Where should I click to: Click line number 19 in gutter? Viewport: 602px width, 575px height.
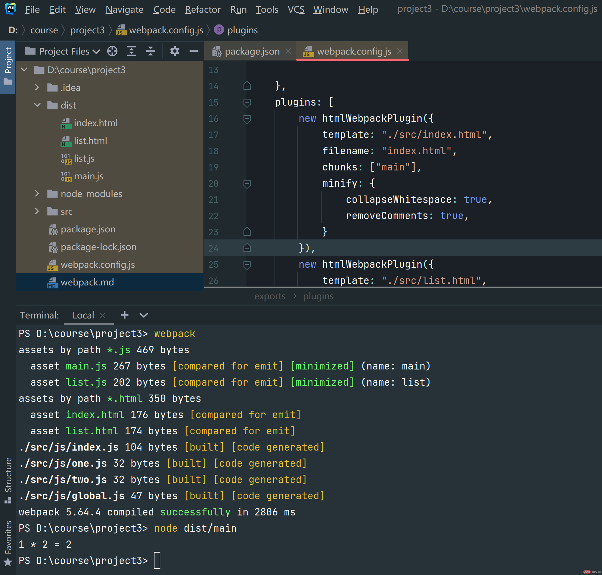click(213, 167)
